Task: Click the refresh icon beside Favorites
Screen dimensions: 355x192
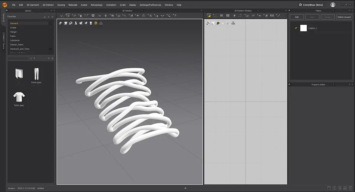Action: (x=53, y=17)
